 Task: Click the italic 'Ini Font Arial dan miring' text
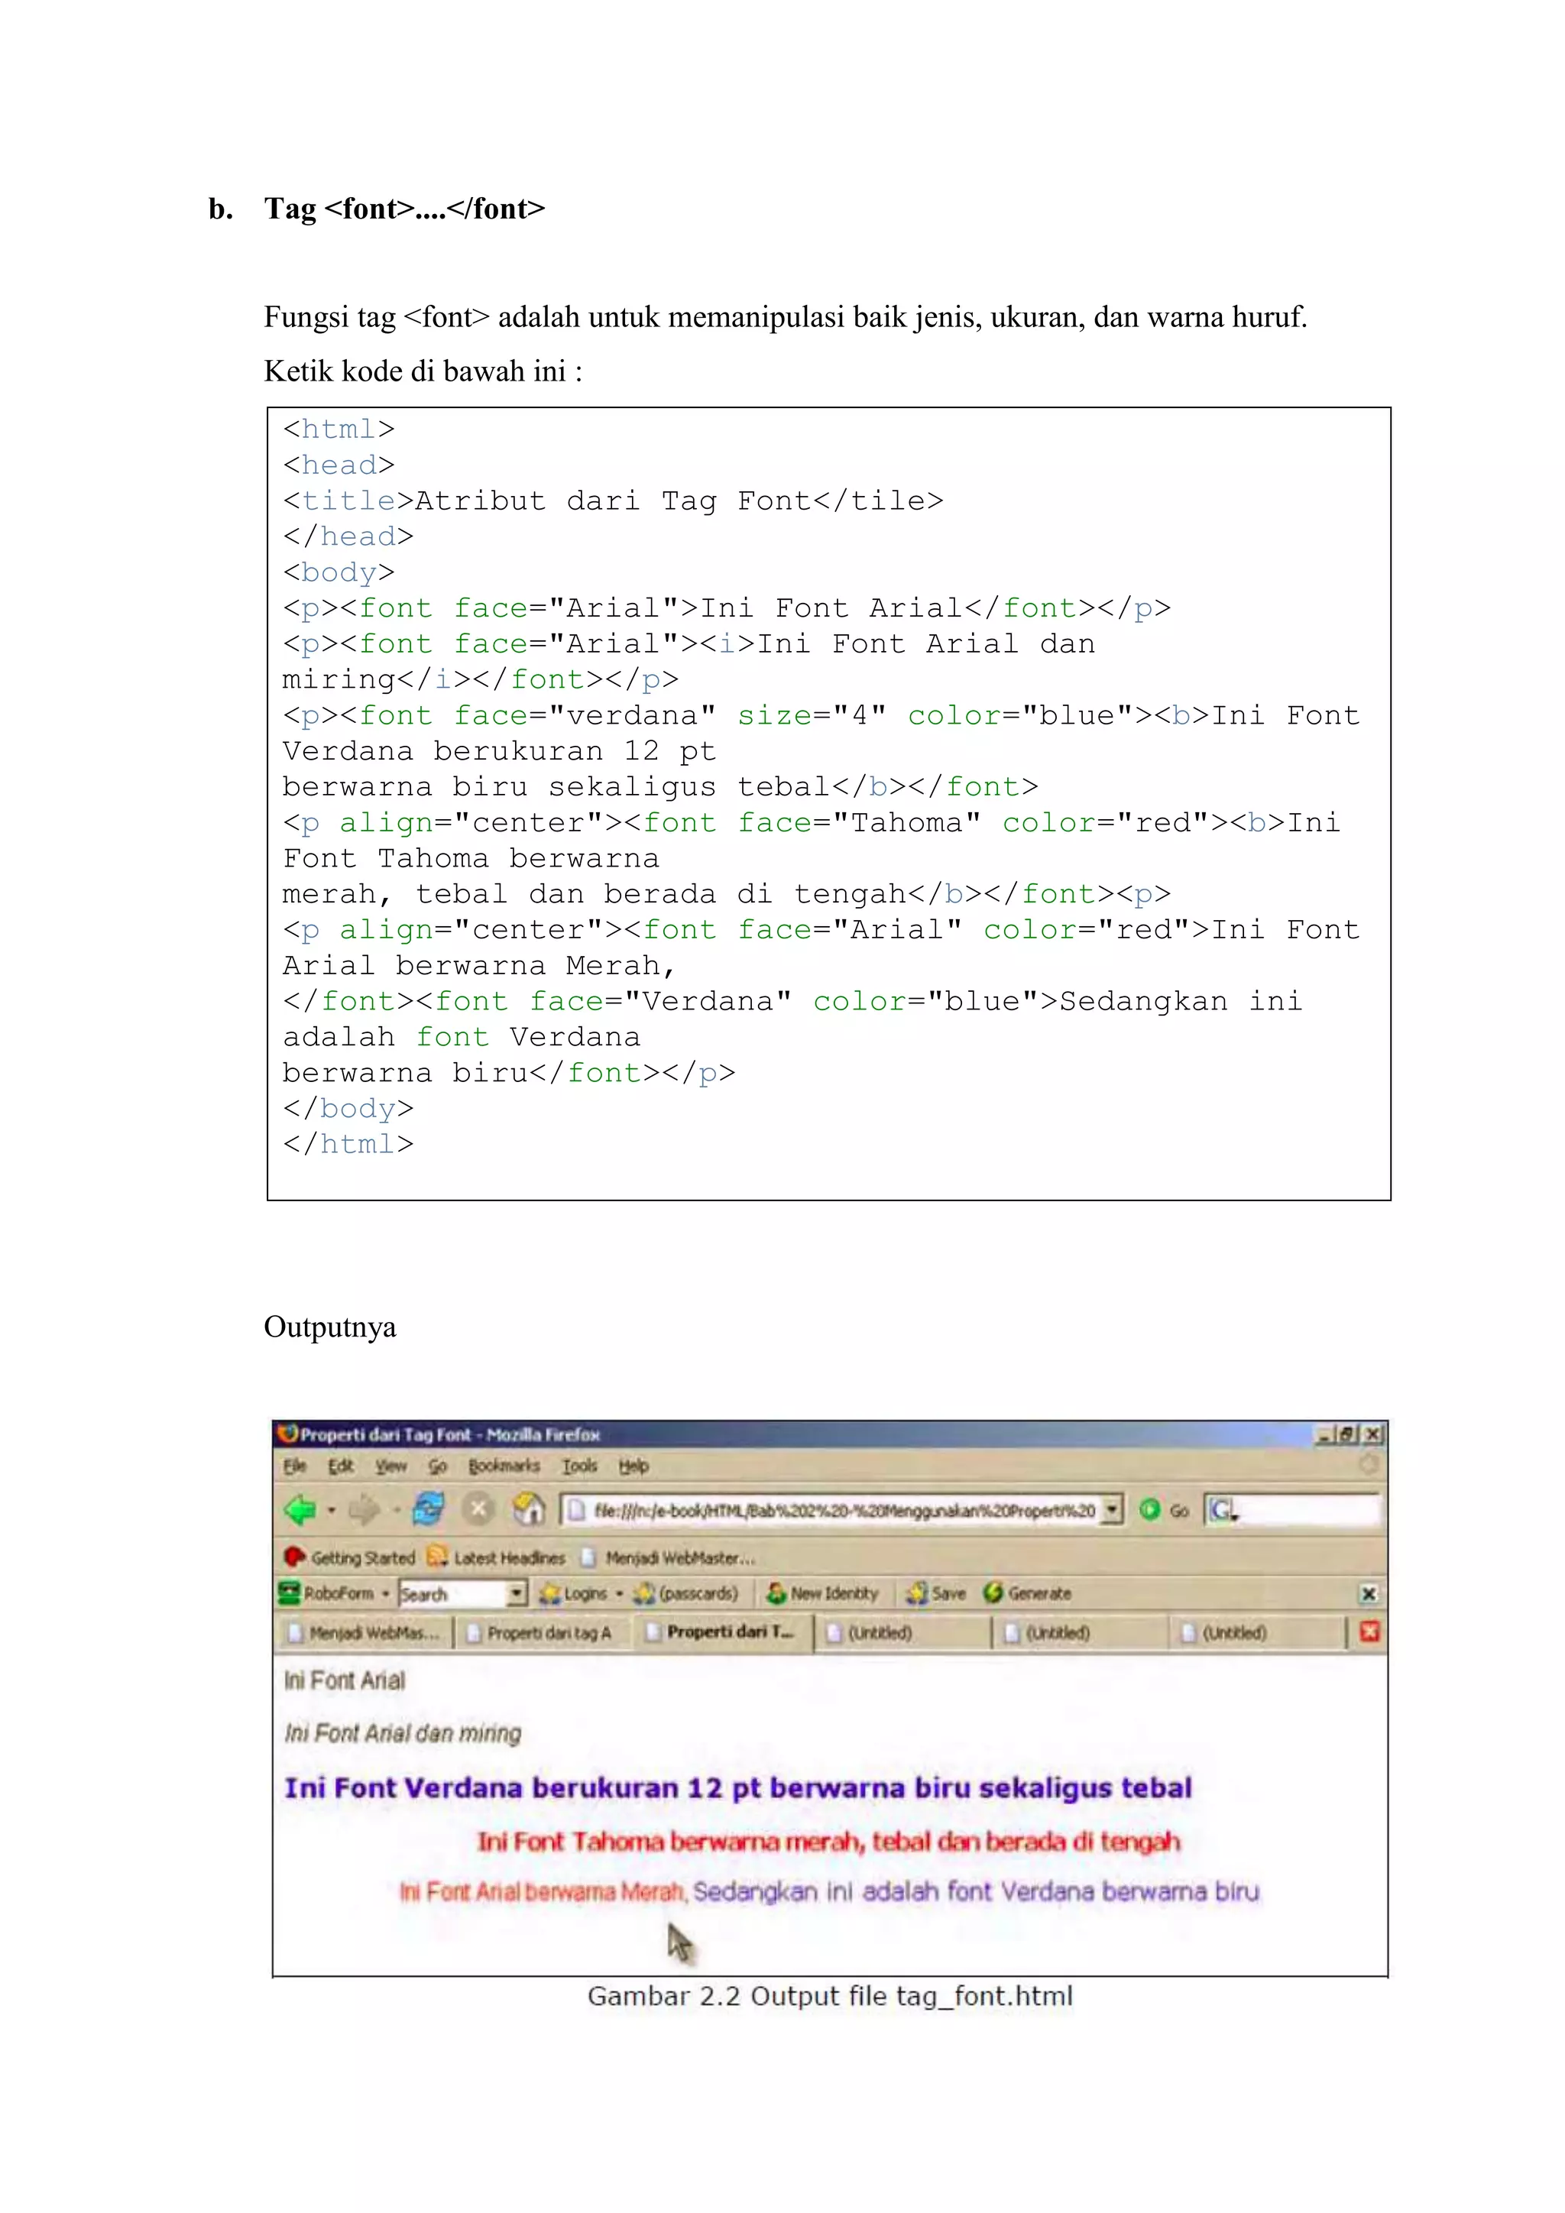[402, 1733]
